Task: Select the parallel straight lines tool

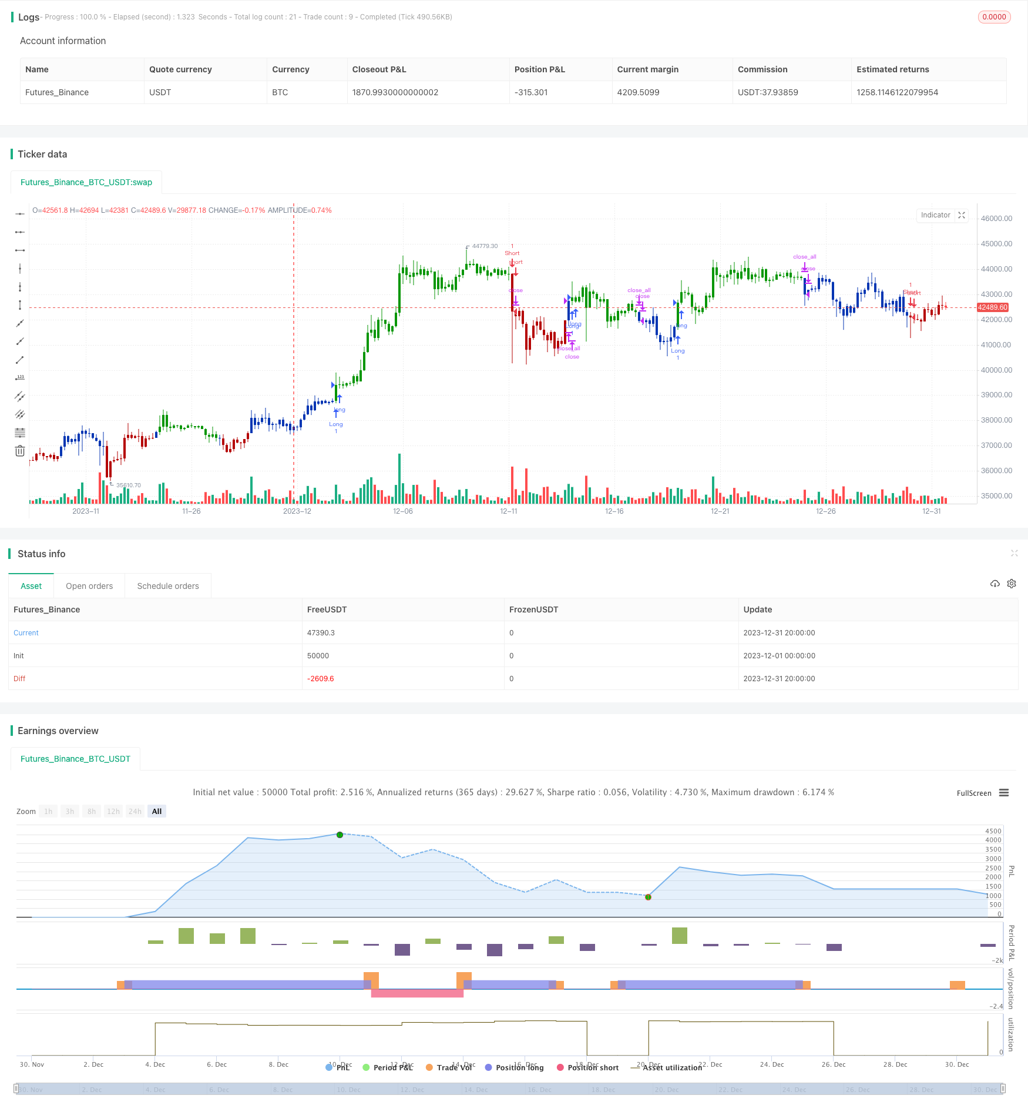Action: click(x=20, y=414)
